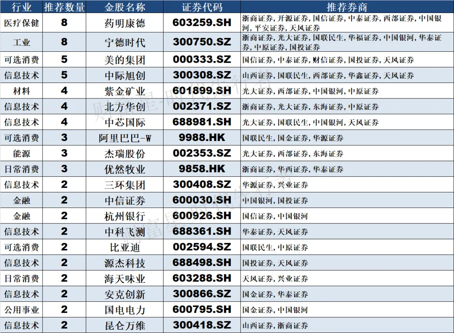Click brokers cell 国信证券, 中国银河
The image size is (454, 333).
[347, 216]
